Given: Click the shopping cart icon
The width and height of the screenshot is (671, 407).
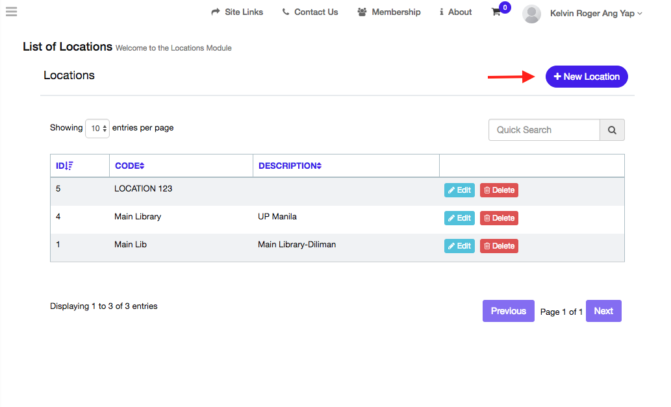Looking at the screenshot, I should click(x=496, y=12).
